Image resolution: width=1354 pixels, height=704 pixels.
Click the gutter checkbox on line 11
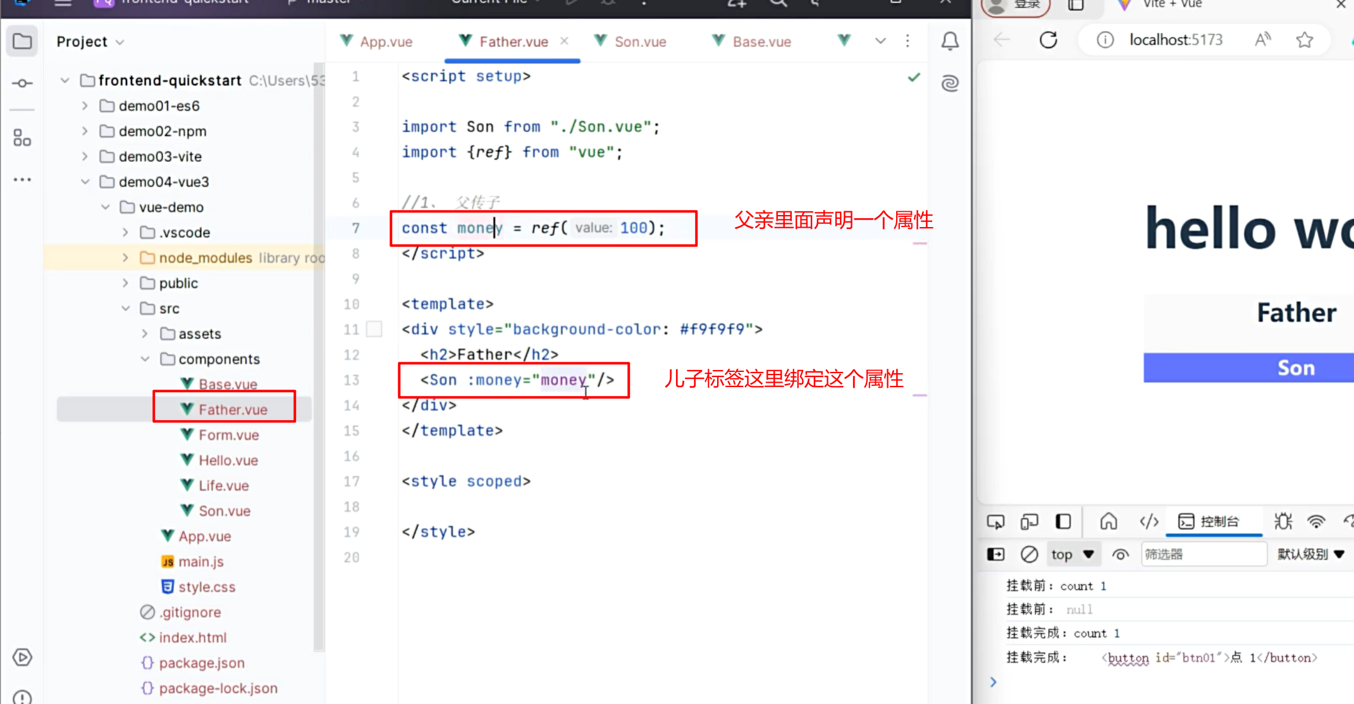pos(374,329)
